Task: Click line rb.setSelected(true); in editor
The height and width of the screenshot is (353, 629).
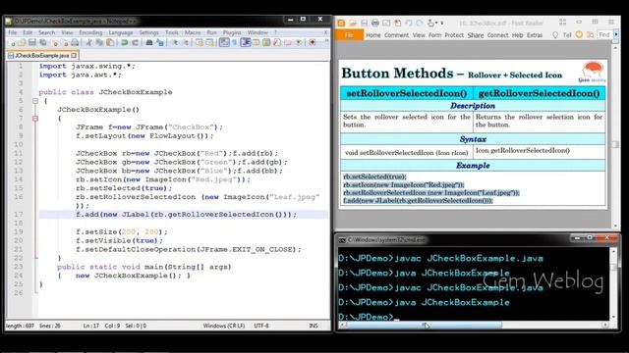Action: point(124,188)
